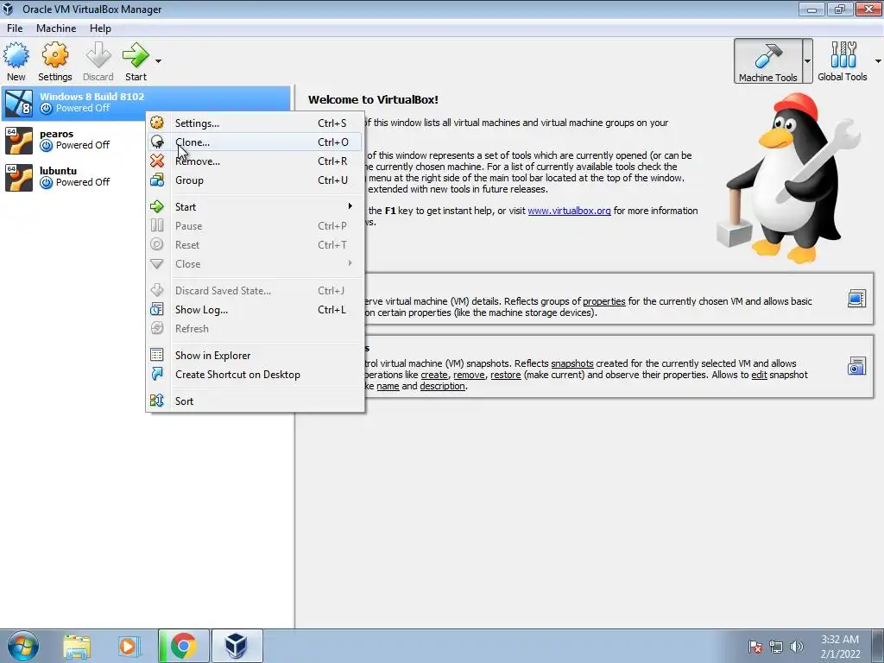
Task: Click the green Start arrow toolbar icon
Action: (136, 56)
